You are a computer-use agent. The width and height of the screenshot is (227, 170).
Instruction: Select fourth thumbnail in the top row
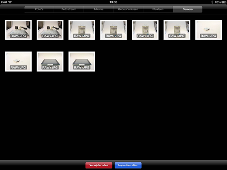coord(113,30)
